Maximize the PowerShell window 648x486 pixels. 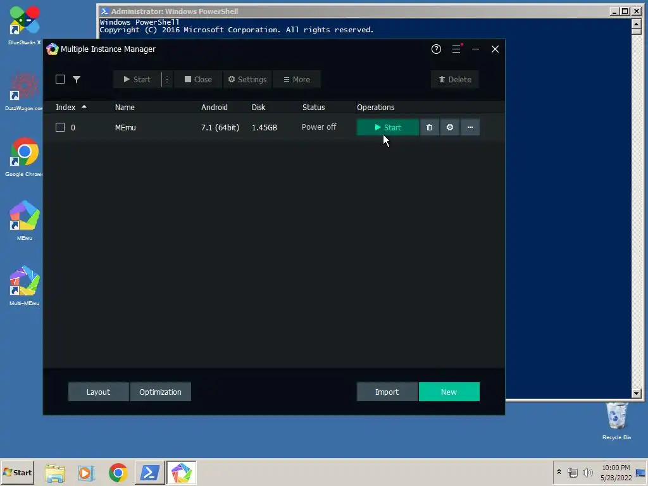[625, 11]
